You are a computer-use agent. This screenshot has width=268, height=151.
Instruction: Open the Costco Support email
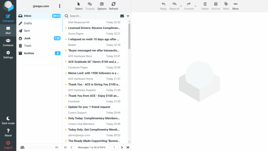point(95,116)
